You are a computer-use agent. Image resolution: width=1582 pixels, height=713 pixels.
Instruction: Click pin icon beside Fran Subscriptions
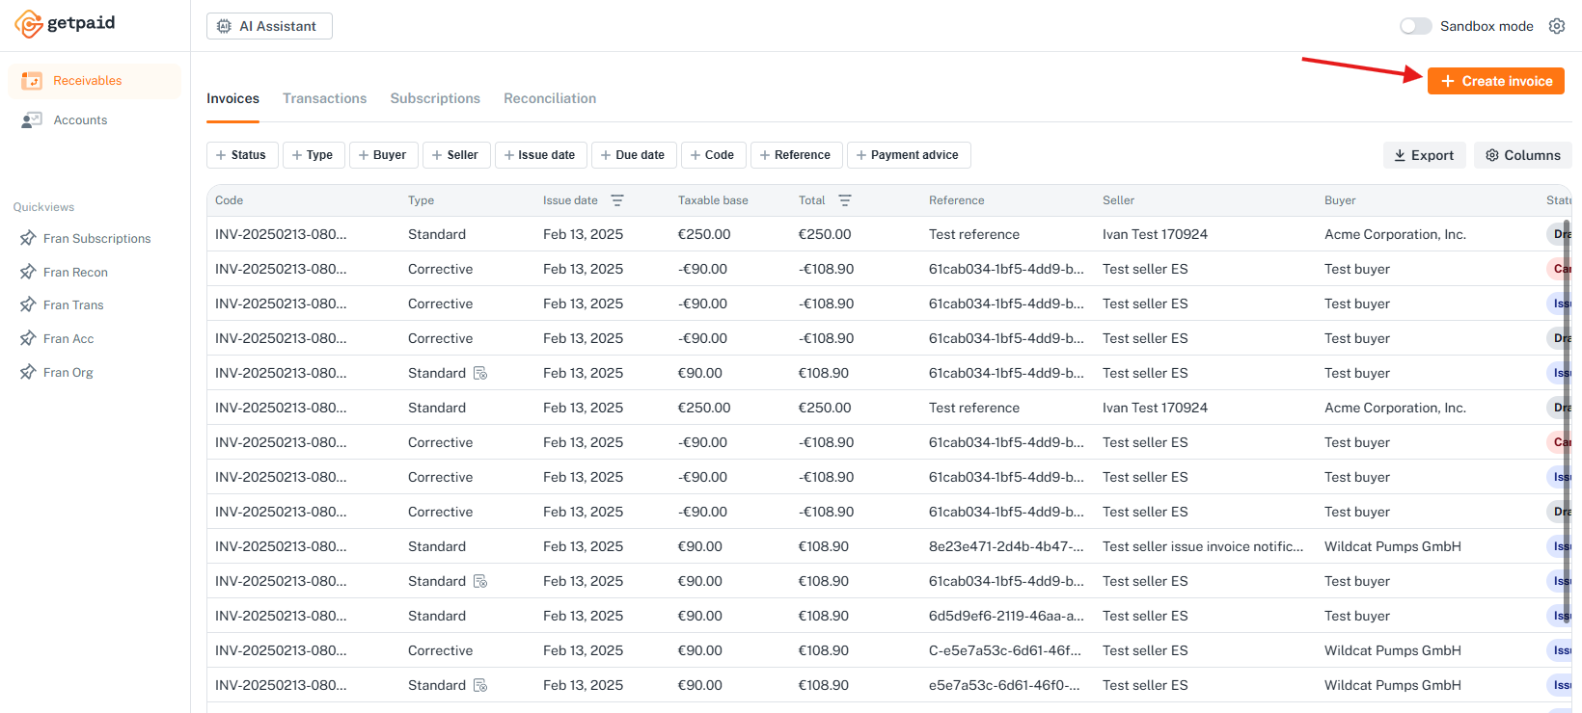[x=28, y=238]
